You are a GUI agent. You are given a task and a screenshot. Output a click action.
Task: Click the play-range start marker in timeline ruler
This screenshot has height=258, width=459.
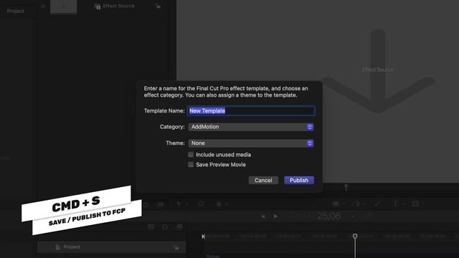click(203, 236)
